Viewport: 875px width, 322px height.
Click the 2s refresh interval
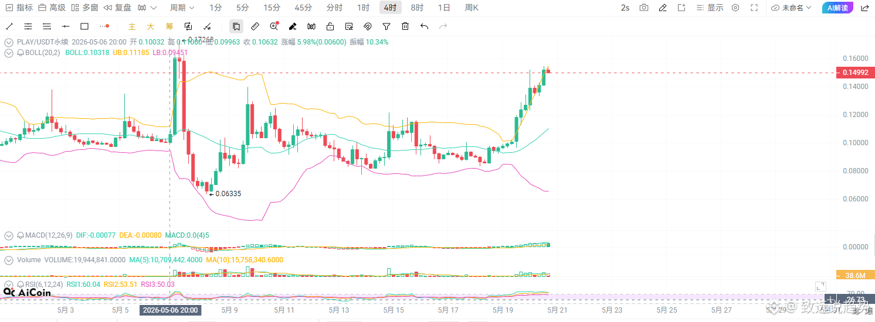pos(625,8)
